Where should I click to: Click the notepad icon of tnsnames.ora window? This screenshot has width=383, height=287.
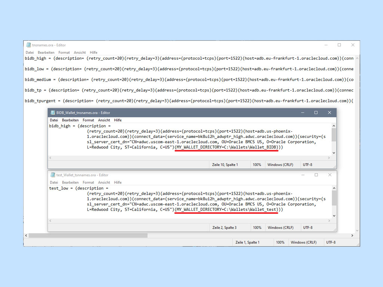pos(28,45)
